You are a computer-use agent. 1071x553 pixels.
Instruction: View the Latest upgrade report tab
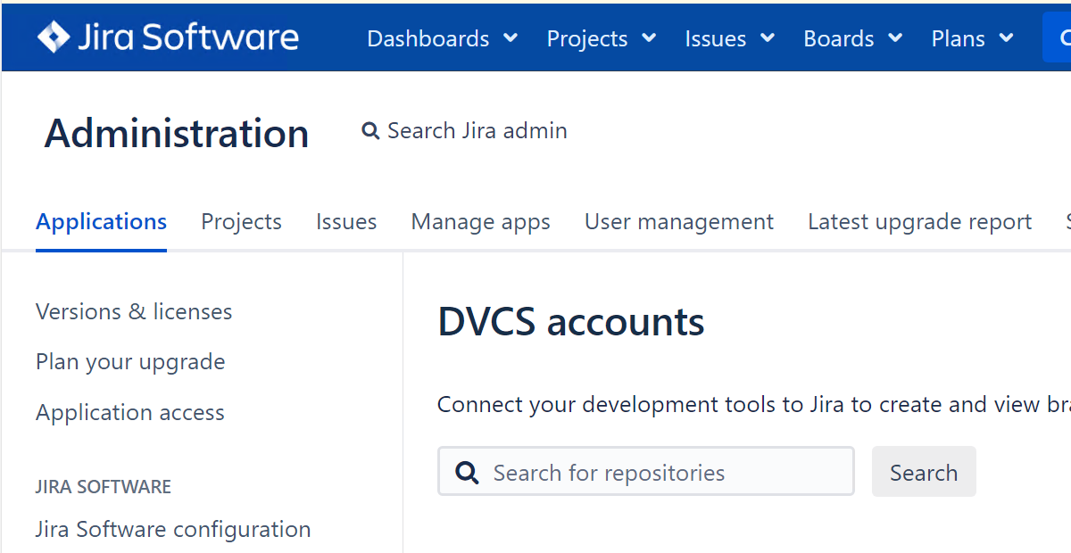click(x=919, y=221)
